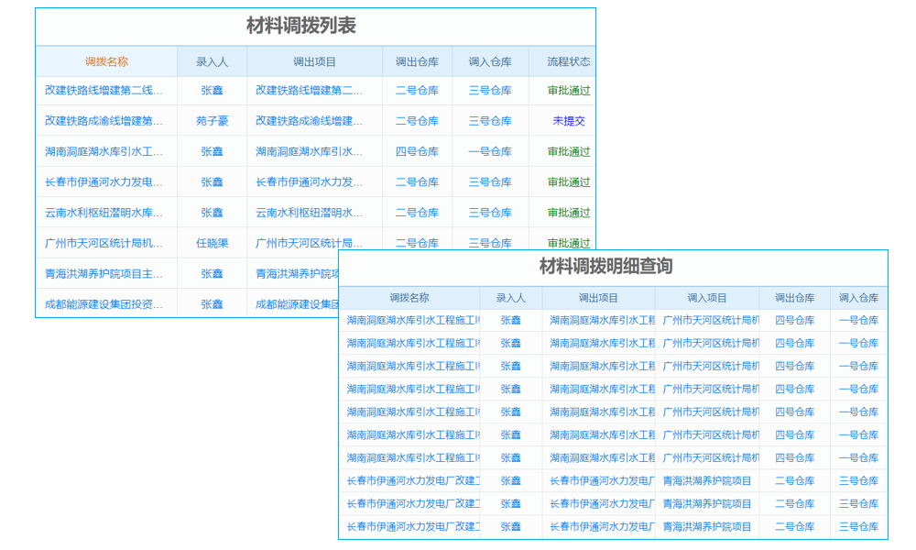Viewport: 916px width, 550px height.
Task: Click 青海洪湖养护院项目 in the detail table
Action: point(708,479)
